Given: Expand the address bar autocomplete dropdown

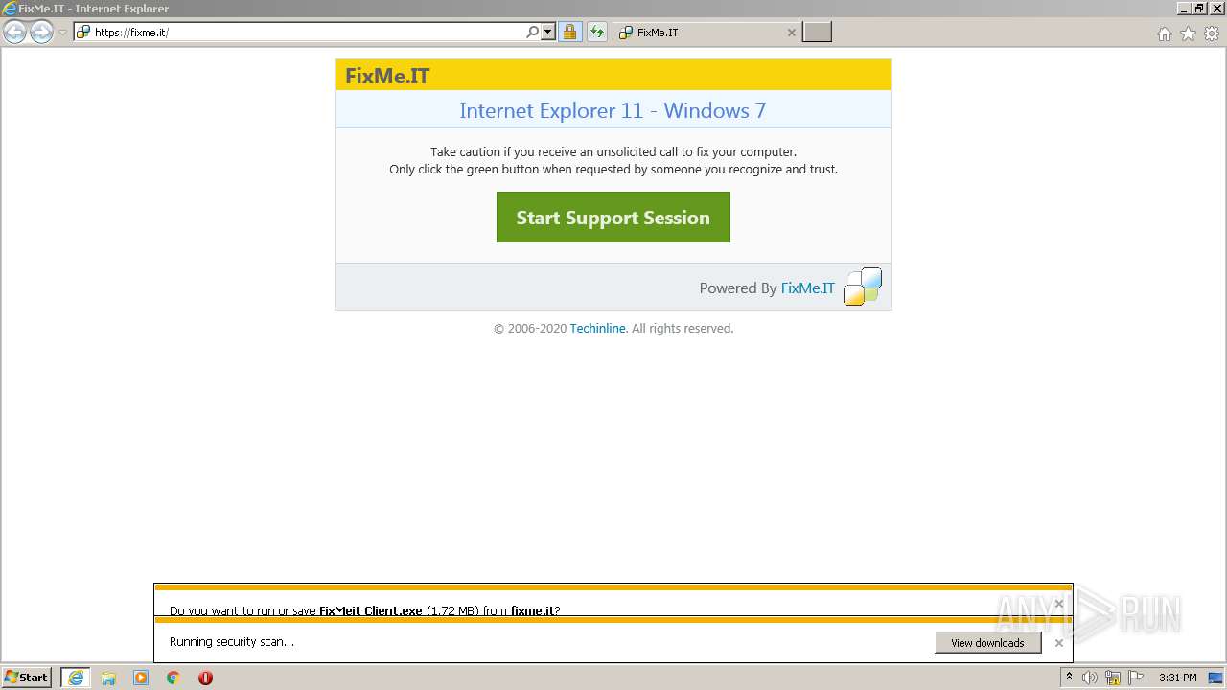Looking at the screenshot, I should pos(548,32).
